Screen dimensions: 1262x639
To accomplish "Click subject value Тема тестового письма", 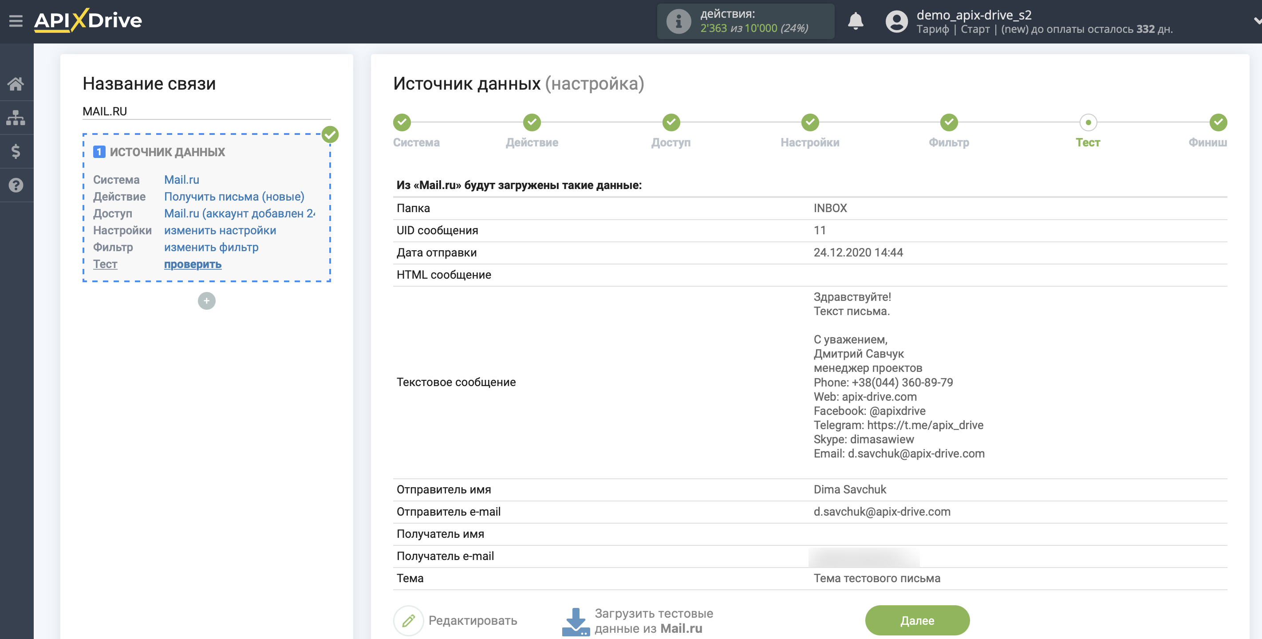I will [877, 578].
